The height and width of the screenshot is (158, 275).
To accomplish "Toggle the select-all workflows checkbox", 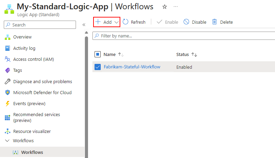I will (x=97, y=54).
